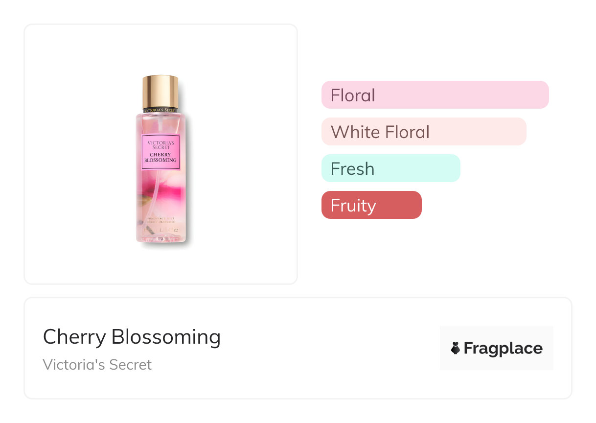The height and width of the screenshot is (423, 596).
Task: Click the gold cap of the bottle
Action: [x=160, y=92]
